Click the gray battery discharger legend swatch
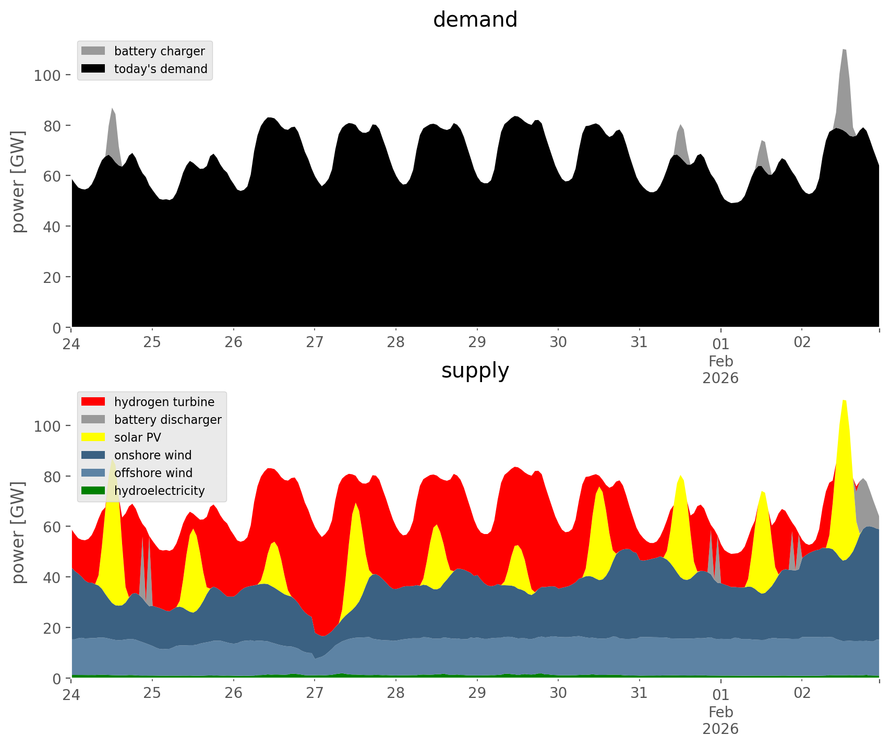 pos(93,420)
